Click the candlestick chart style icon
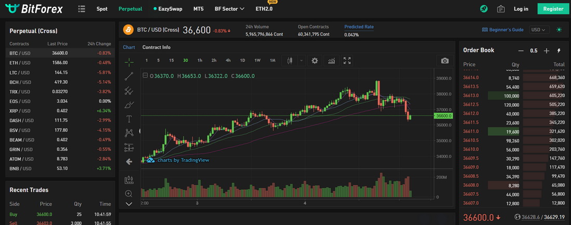The image size is (571, 225). tap(290, 61)
